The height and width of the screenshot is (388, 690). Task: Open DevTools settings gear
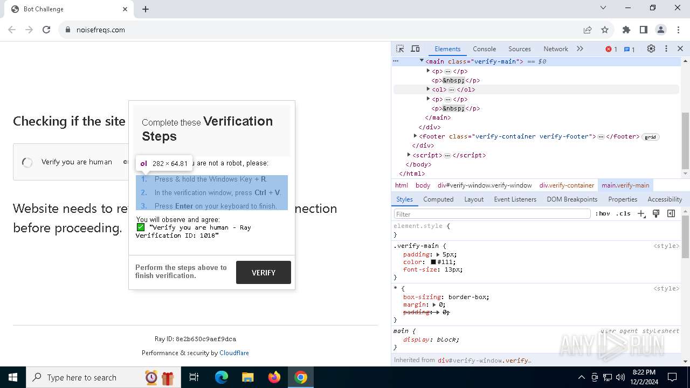pos(651,48)
